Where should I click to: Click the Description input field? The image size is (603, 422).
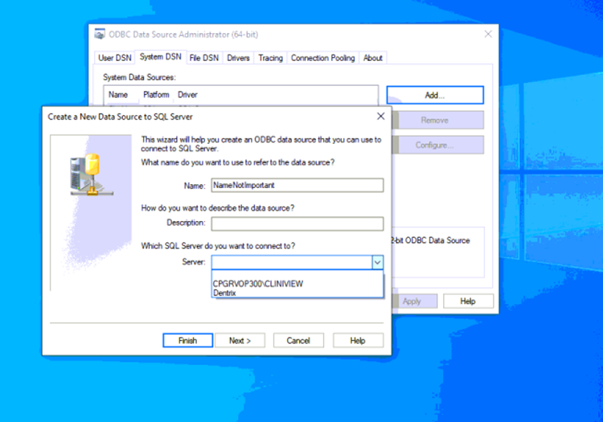[x=297, y=223]
